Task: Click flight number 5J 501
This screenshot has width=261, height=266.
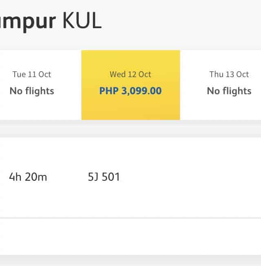Action: tap(104, 177)
